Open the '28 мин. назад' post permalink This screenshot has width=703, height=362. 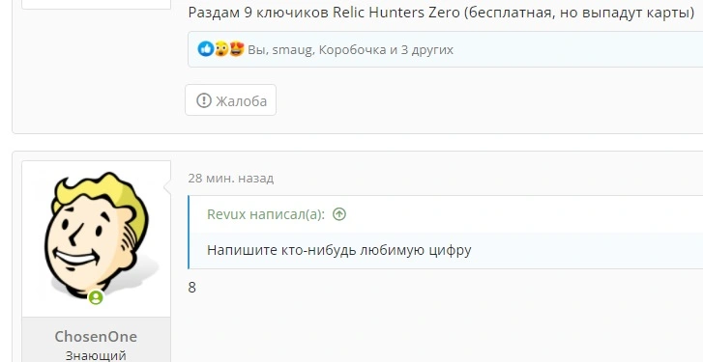click(230, 178)
